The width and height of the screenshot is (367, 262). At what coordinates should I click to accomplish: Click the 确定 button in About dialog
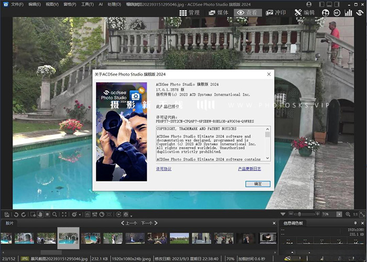pos(258,184)
